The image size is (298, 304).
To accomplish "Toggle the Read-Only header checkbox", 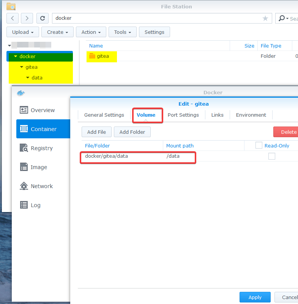I will pos(259,145).
